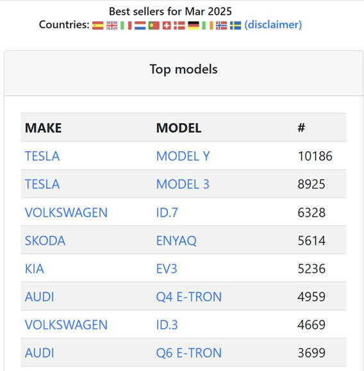Click the Netherlands flag icon
This screenshot has height=371, width=364.
coord(140,26)
